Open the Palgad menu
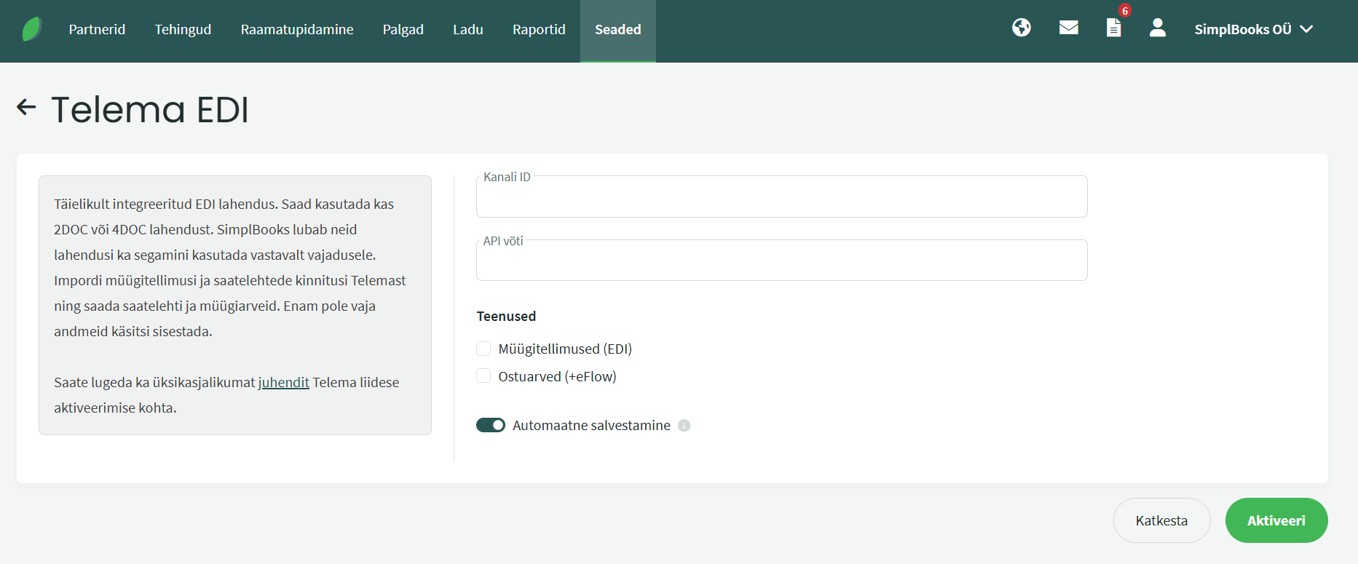This screenshot has width=1358, height=564. click(403, 29)
